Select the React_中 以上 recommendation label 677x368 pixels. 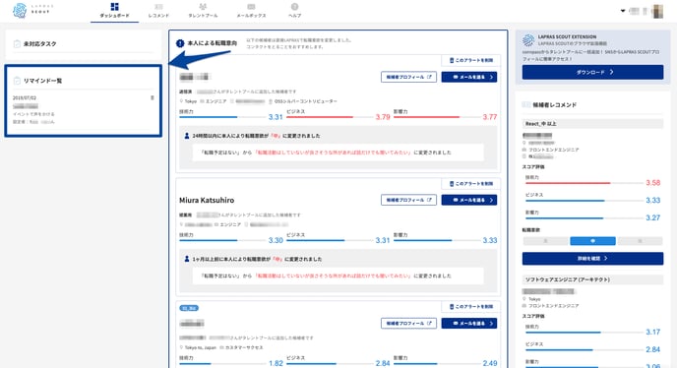pos(592,124)
